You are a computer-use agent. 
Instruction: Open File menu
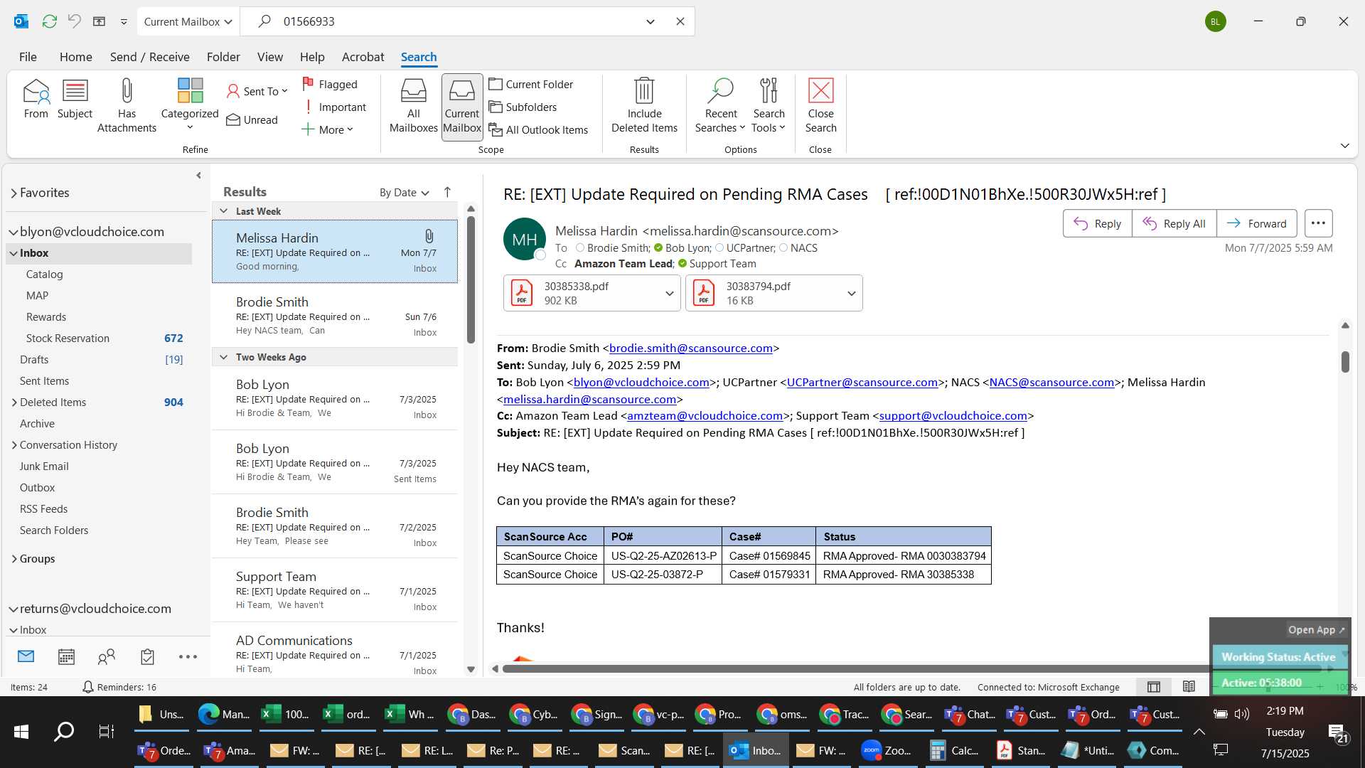pos(28,57)
